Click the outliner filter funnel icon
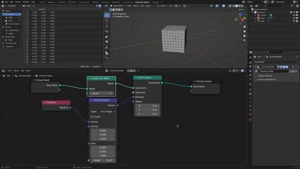The width and height of the screenshot is (300, 169). click(292, 6)
